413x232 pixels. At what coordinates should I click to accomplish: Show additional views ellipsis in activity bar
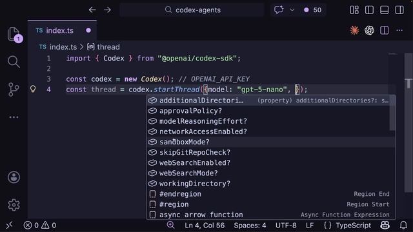pyautogui.click(x=14, y=117)
